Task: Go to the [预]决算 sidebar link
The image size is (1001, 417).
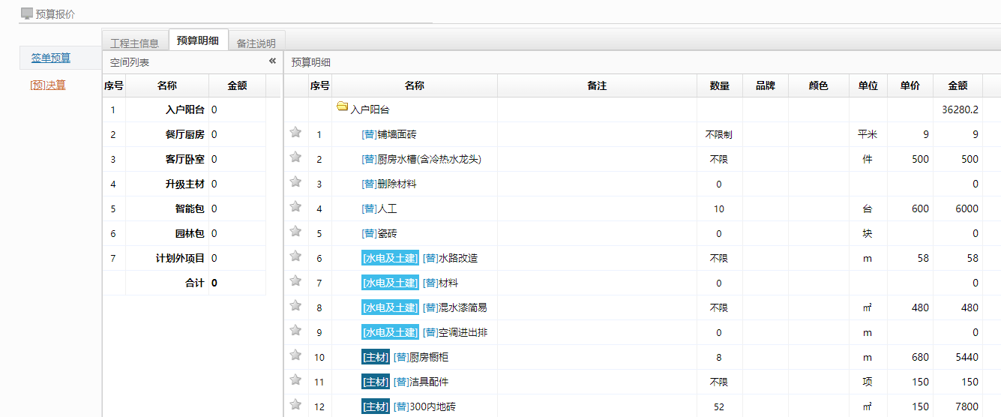Action: coord(48,85)
